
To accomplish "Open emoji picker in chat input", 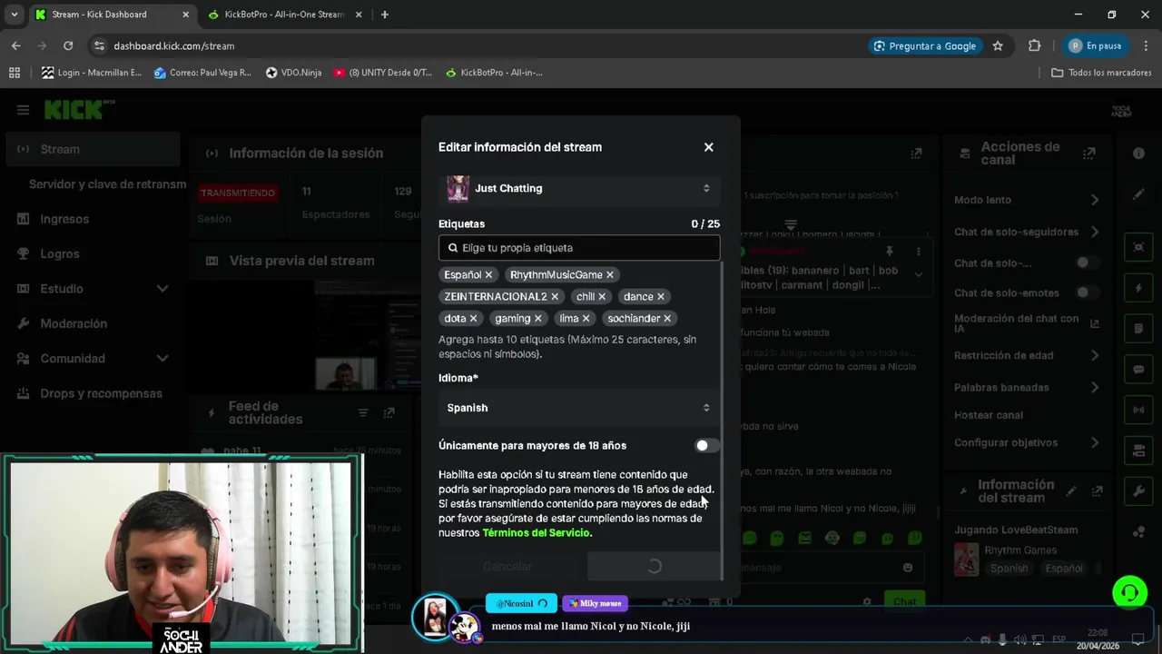I will [x=908, y=568].
